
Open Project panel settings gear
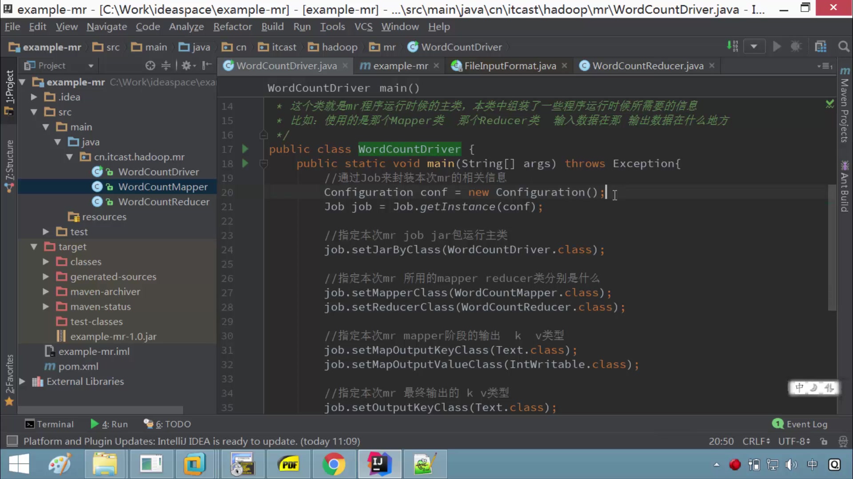187,66
